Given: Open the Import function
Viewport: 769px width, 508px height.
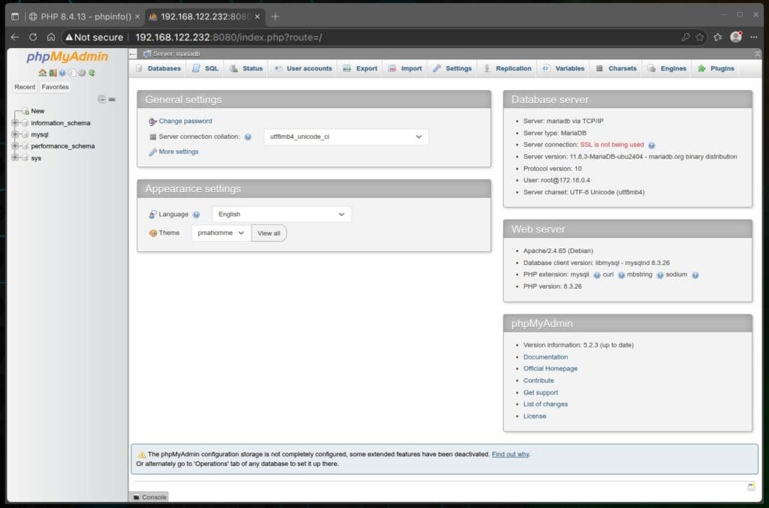Looking at the screenshot, I should [x=405, y=68].
